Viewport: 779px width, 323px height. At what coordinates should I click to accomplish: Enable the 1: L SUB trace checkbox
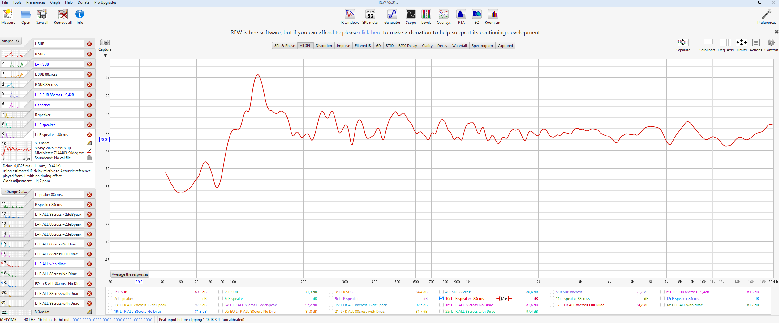tap(110, 292)
